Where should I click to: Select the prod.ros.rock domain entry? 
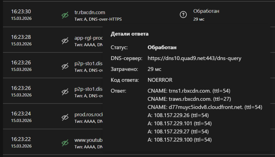coord(89,114)
